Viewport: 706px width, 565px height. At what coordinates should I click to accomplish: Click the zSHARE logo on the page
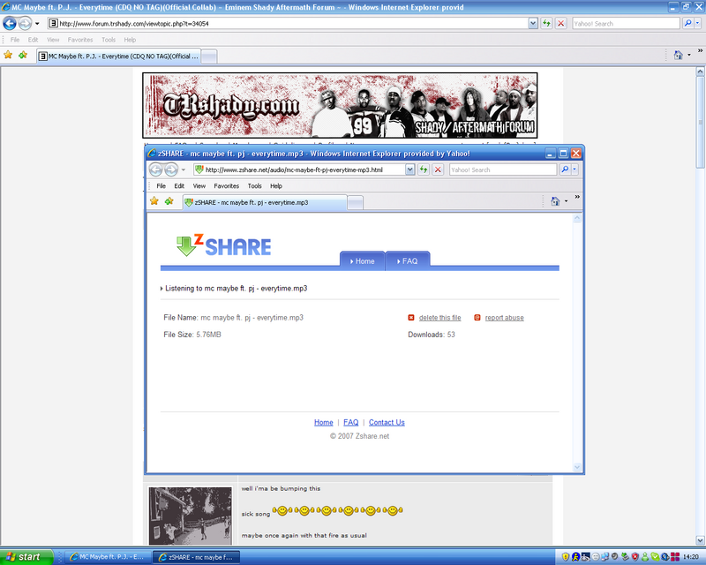(224, 245)
